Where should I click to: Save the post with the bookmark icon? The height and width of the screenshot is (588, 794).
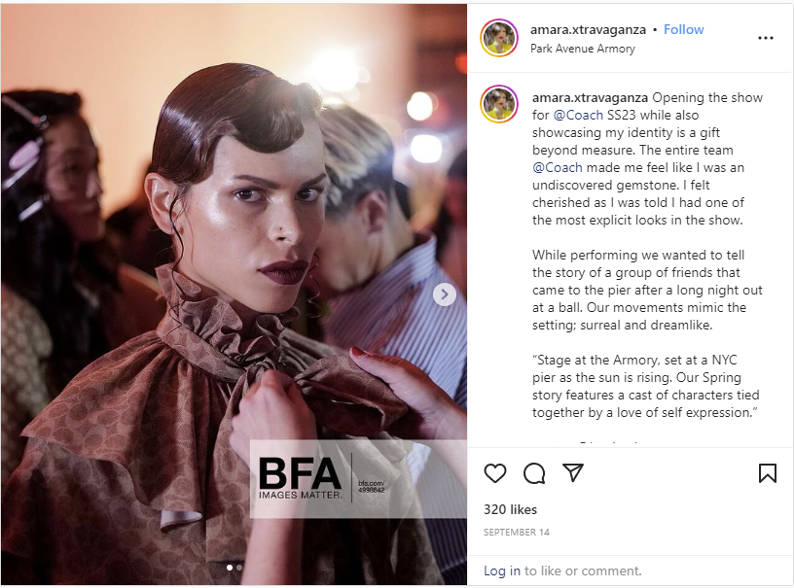767,473
